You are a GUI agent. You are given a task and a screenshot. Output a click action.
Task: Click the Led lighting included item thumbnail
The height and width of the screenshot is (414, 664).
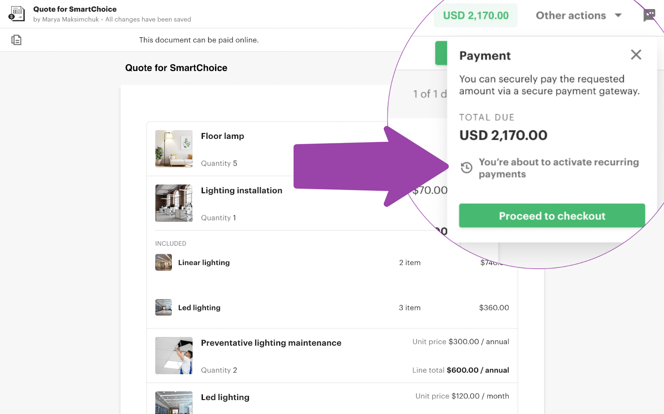point(164,307)
